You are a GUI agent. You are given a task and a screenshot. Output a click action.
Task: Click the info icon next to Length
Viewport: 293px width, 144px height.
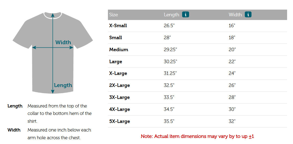point(186,15)
